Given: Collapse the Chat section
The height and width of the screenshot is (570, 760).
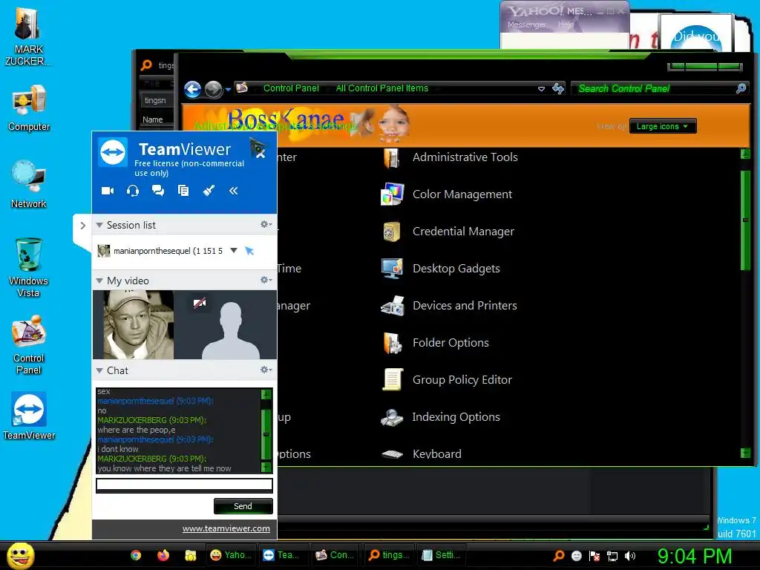Looking at the screenshot, I should 99,370.
